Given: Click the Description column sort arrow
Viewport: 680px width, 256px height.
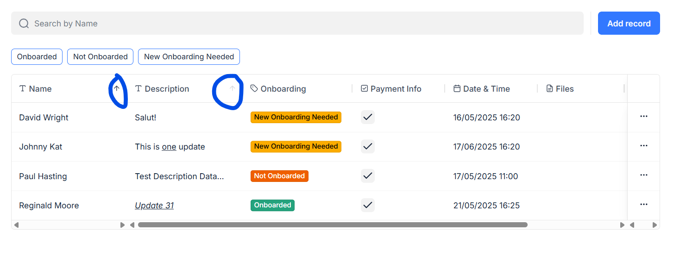Looking at the screenshot, I should pos(233,88).
